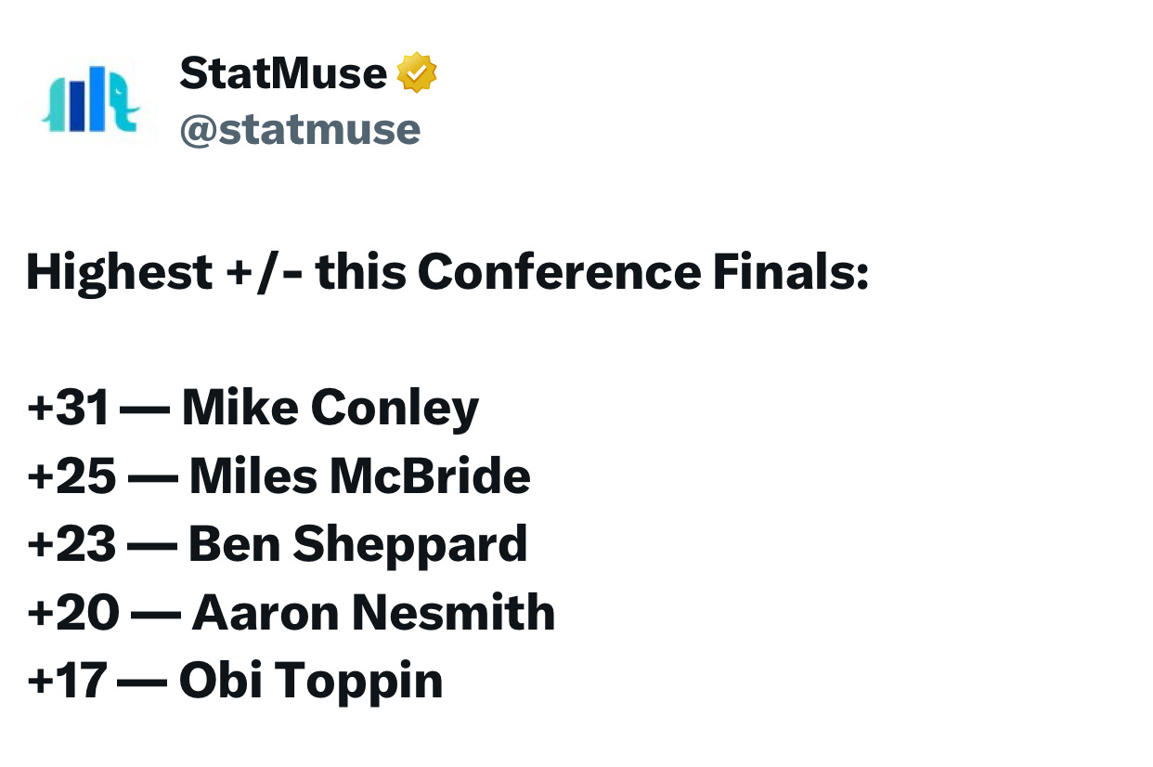Open the StatMuse display name
The image size is (1153, 767).
[283, 73]
